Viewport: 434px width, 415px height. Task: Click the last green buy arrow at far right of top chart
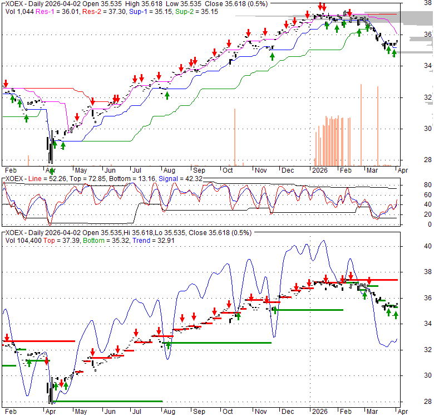pos(394,53)
